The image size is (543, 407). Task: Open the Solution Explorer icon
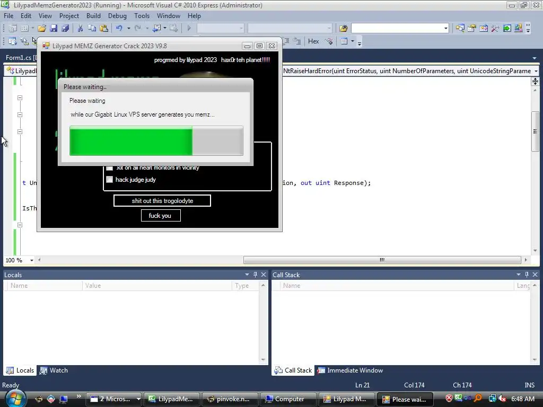pos(460,28)
